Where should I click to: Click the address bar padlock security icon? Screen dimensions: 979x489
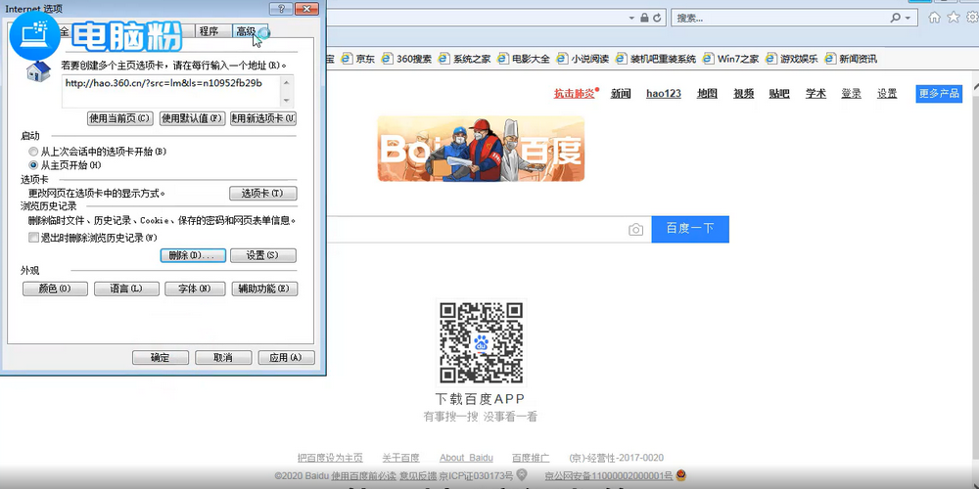coord(644,18)
